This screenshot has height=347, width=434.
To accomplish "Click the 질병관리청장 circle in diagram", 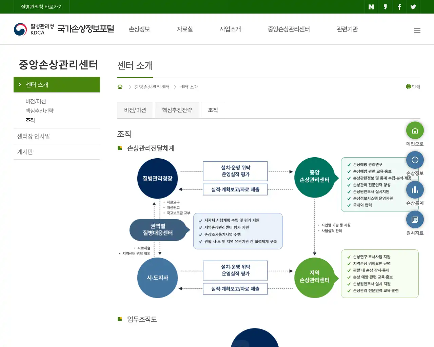I will click(158, 178).
